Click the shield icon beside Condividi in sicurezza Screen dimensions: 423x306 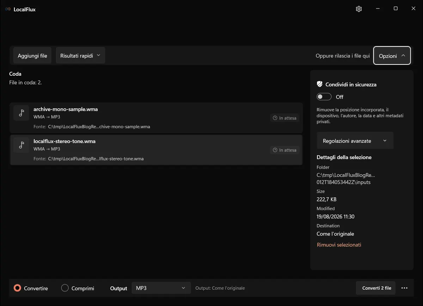coord(320,85)
